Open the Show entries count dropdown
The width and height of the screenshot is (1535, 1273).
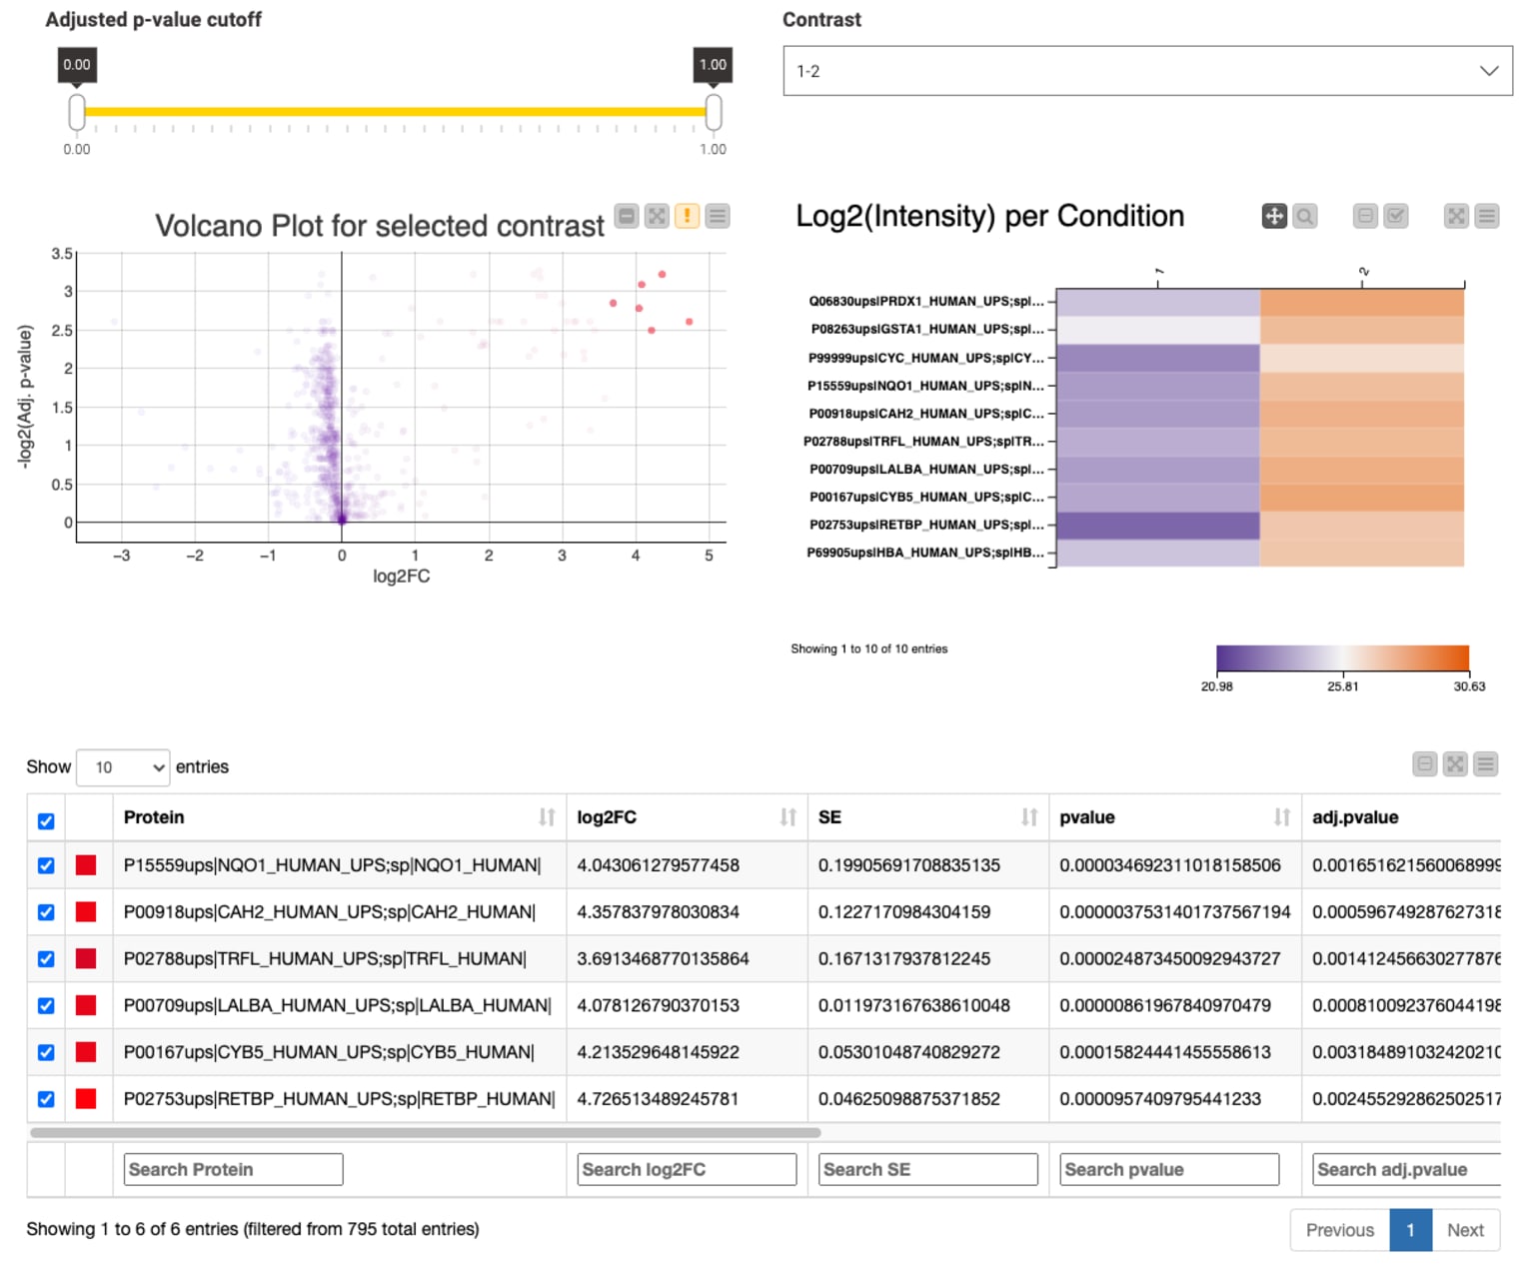point(123,767)
